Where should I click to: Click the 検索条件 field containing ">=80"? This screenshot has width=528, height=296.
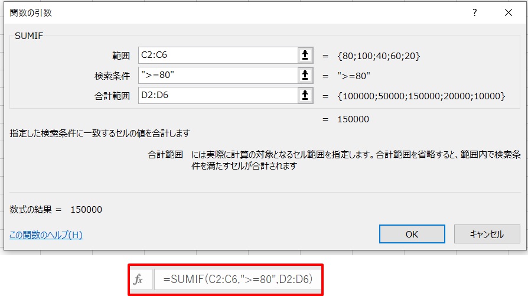[x=218, y=76]
